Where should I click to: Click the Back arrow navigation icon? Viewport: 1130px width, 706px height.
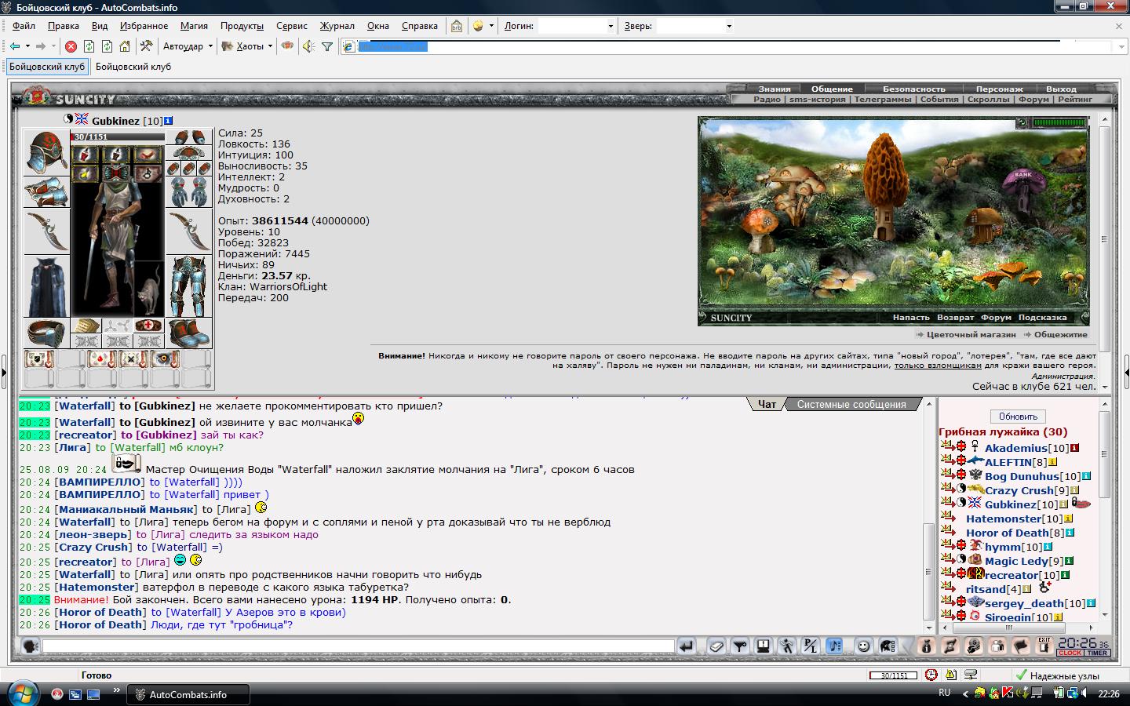pyautogui.click(x=15, y=46)
